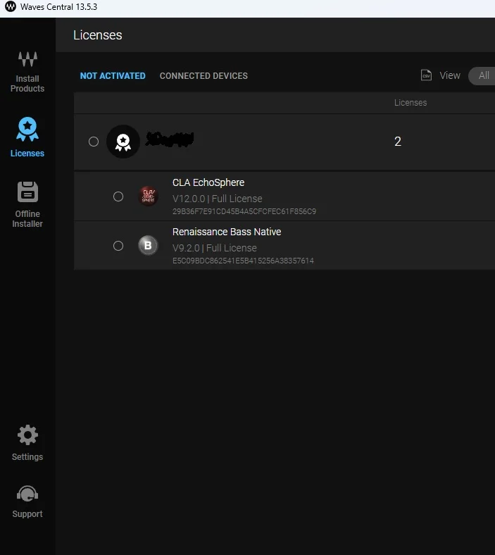The height and width of the screenshot is (555, 495).
Task: Click the Licenses column header
Action: [x=411, y=103]
